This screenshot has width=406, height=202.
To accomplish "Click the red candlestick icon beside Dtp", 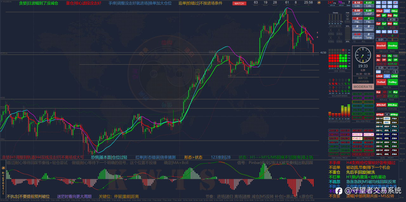I will coord(396,3).
